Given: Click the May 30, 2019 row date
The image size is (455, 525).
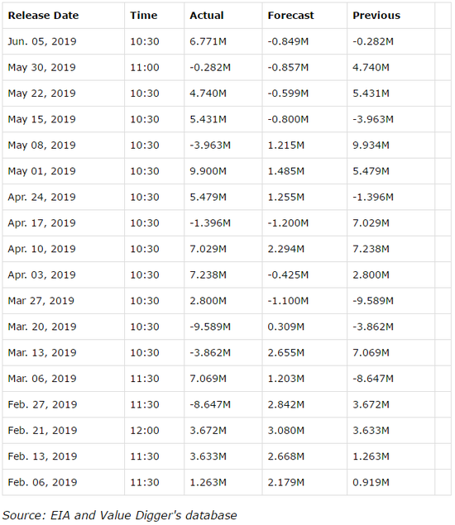Looking at the screenshot, I should [42, 67].
